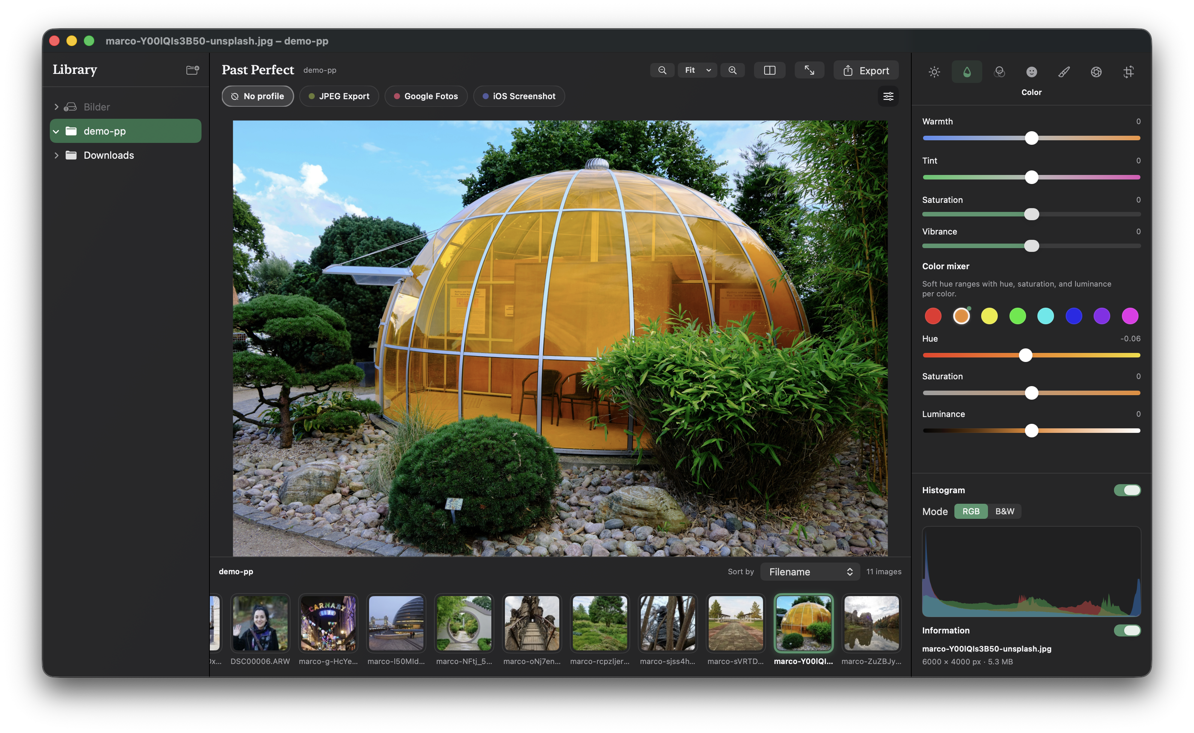1194x733 pixels.
Task: Toggle the split compare view icon
Action: (x=769, y=70)
